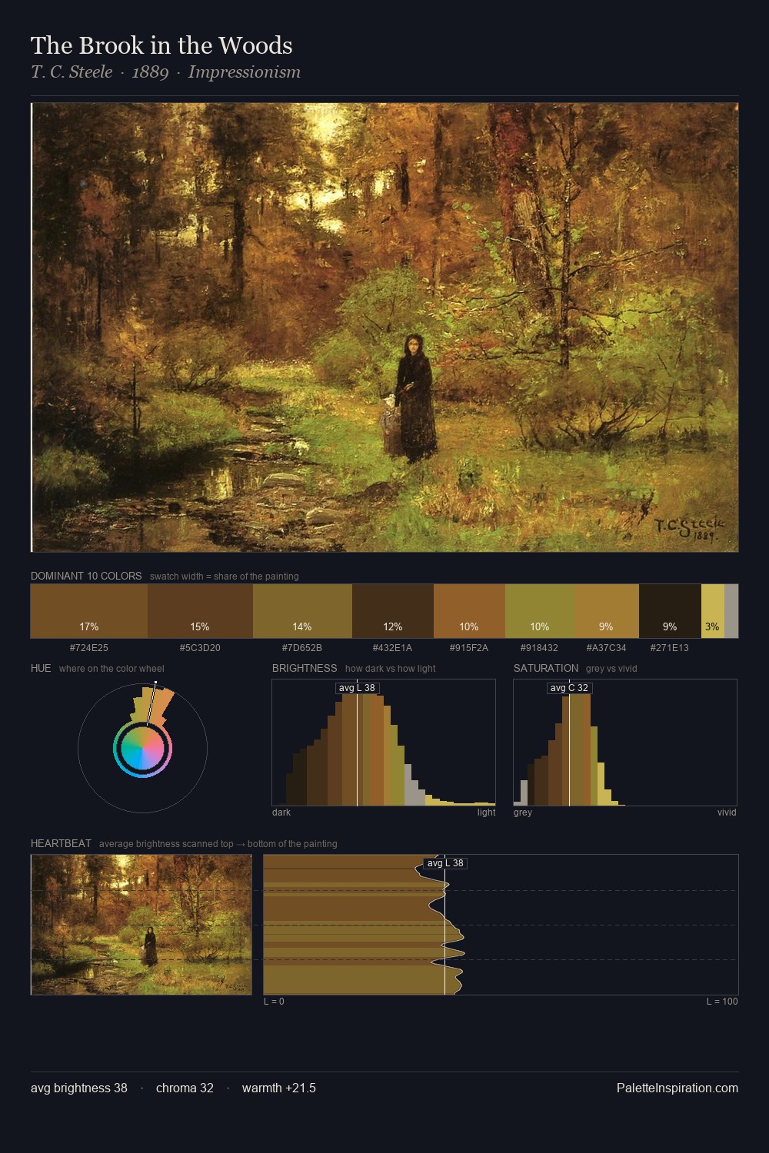The height and width of the screenshot is (1153, 769).
Task: Click the avg L 38 label on heartbeat chart
Action: click(445, 863)
